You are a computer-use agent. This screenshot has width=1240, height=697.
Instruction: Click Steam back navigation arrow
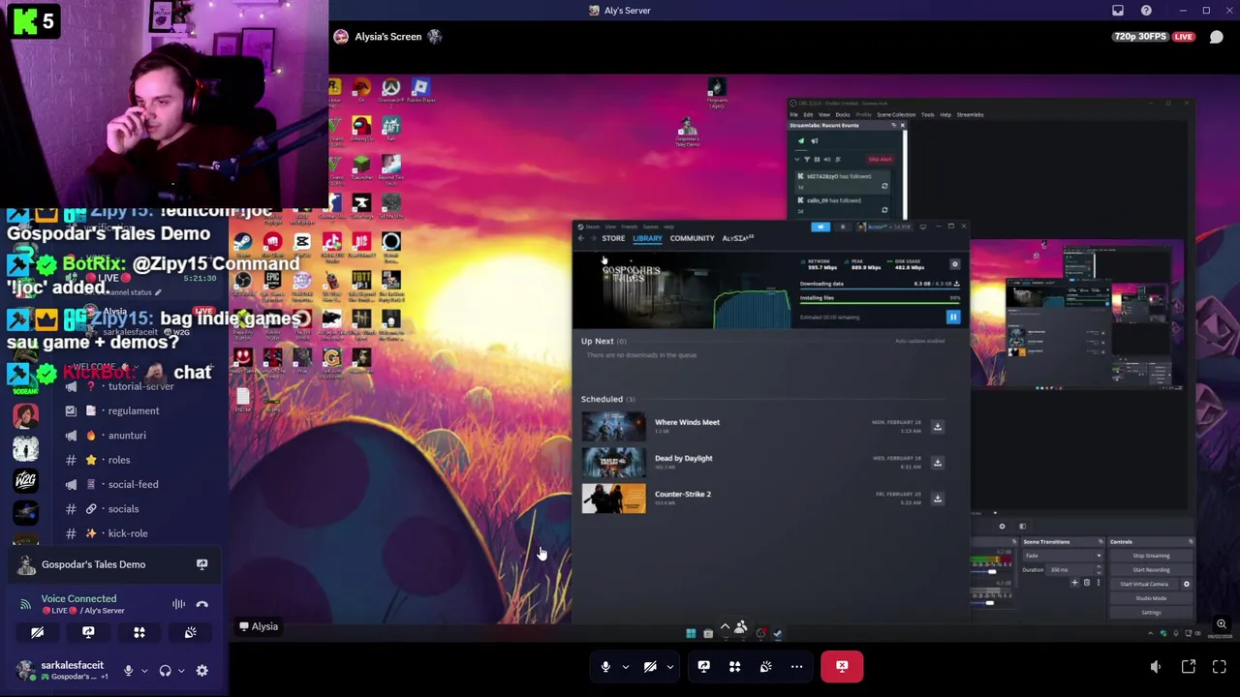click(x=581, y=238)
